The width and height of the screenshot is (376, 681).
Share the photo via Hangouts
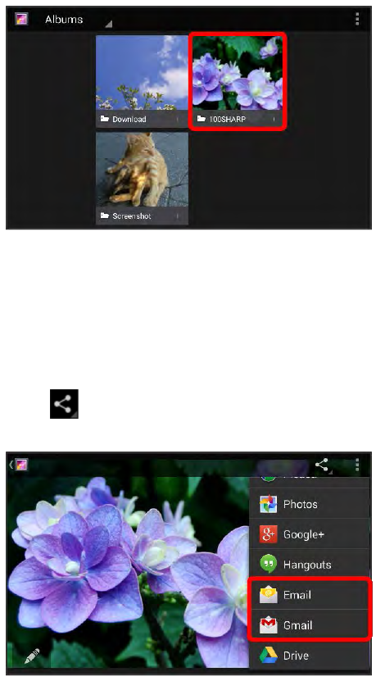(x=310, y=565)
